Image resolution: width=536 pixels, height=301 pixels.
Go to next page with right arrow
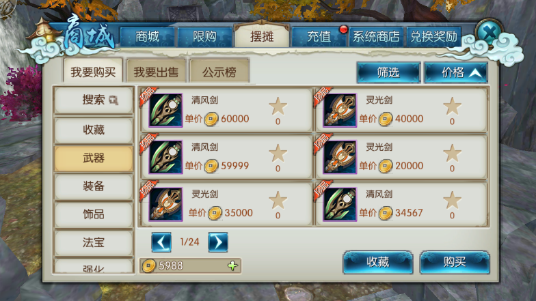click(x=218, y=242)
